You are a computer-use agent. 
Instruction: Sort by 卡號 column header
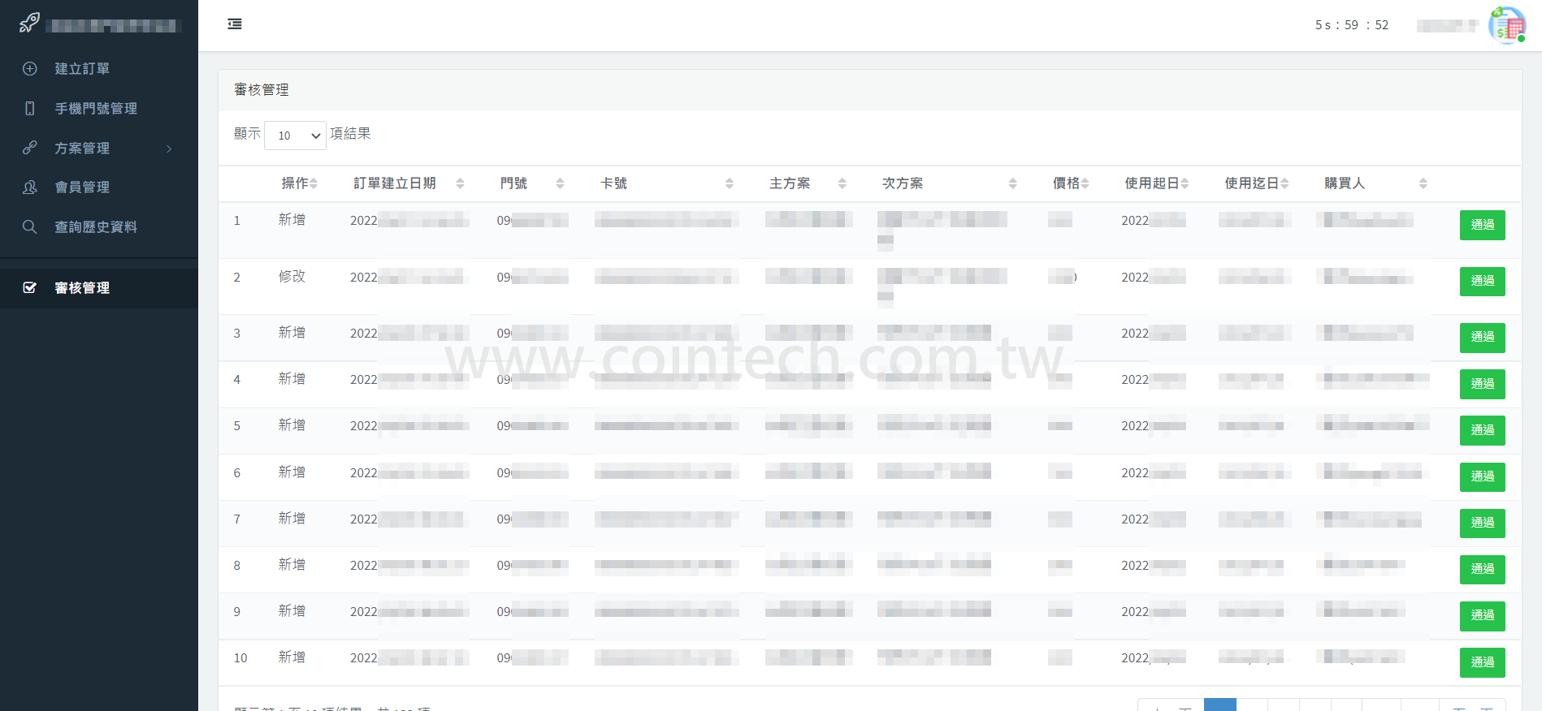729,183
